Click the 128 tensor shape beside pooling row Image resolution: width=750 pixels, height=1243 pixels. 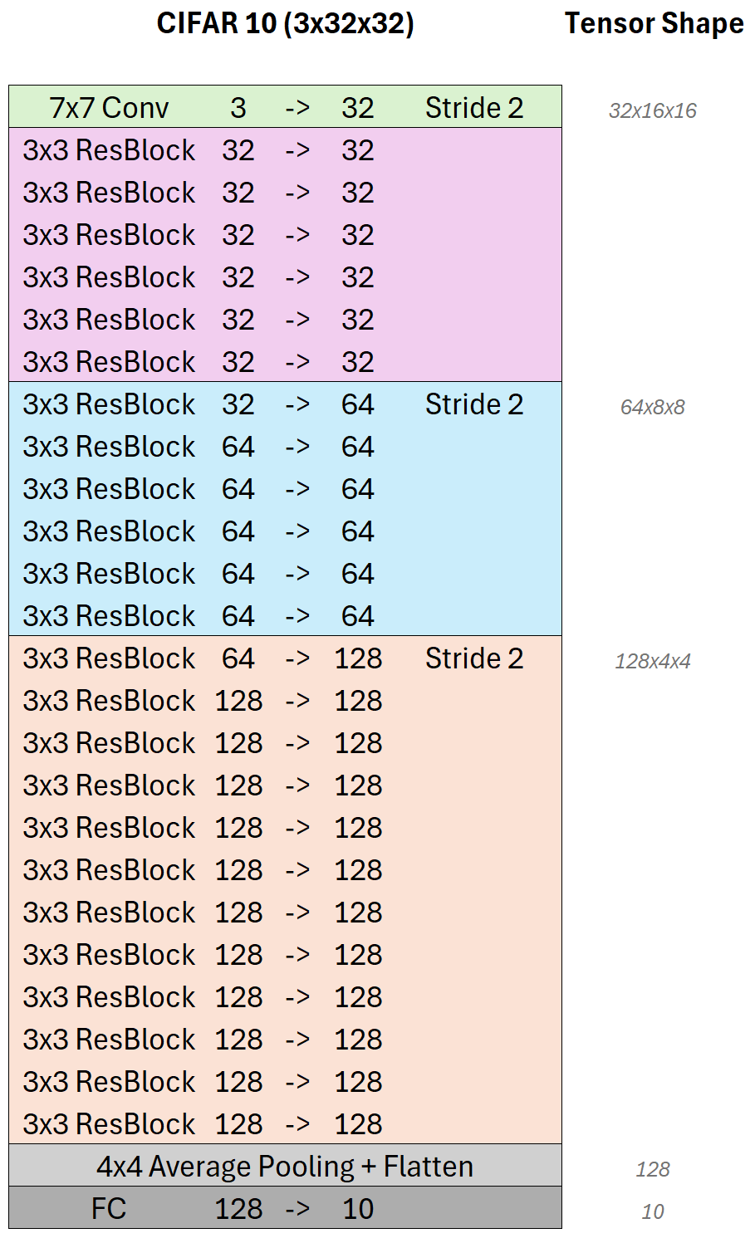[x=653, y=1169]
